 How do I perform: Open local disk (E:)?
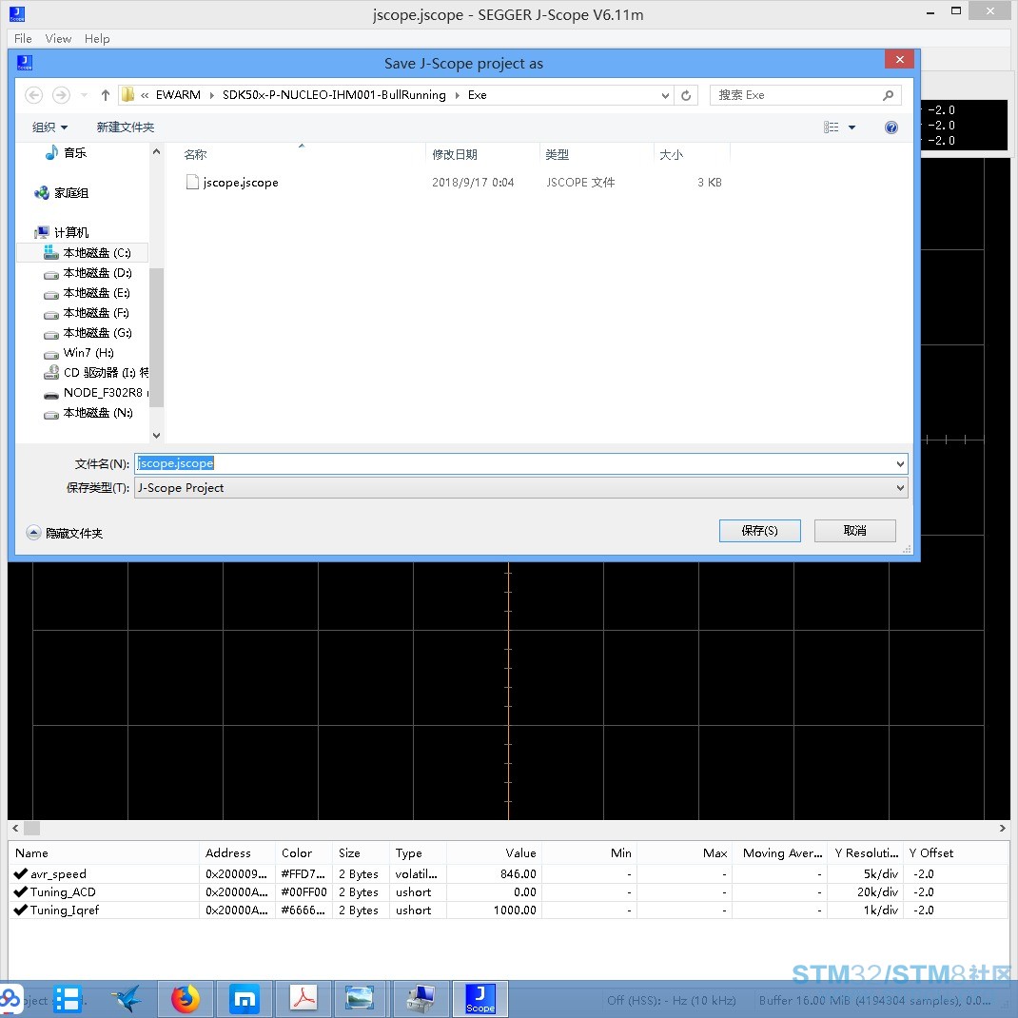(x=87, y=293)
